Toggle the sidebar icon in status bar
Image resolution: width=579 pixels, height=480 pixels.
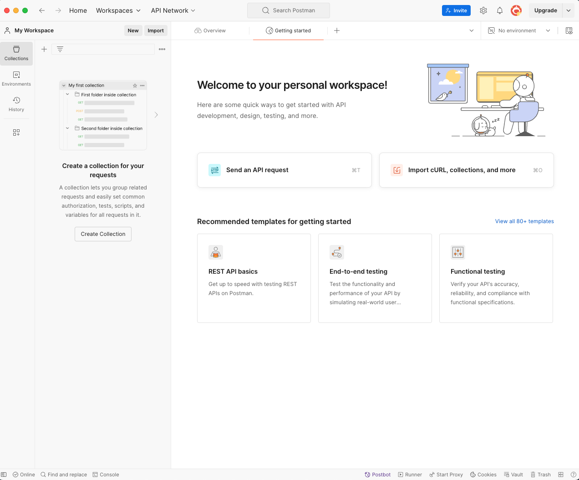click(x=4, y=475)
